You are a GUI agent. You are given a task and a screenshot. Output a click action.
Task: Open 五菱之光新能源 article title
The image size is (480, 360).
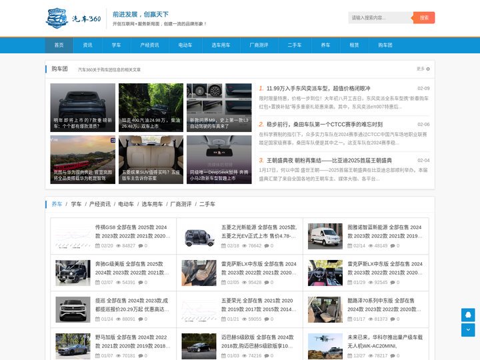click(x=259, y=232)
